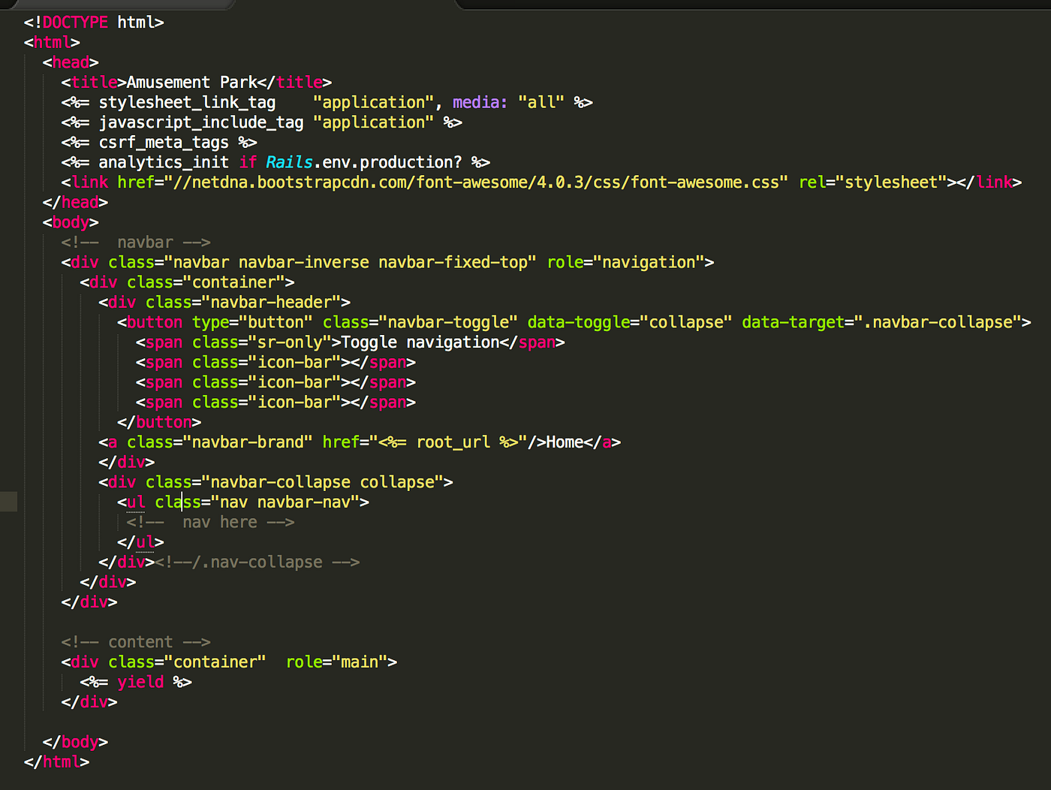The width and height of the screenshot is (1051, 790).
Task: Click the "<!-- content -->" comment
Action: pyautogui.click(x=136, y=642)
